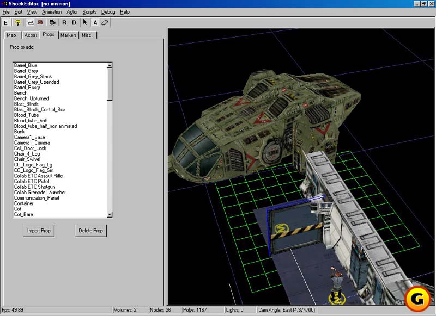Select the red textured view icon
Viewport: 436px width, 316px height.
click(40, 23)
